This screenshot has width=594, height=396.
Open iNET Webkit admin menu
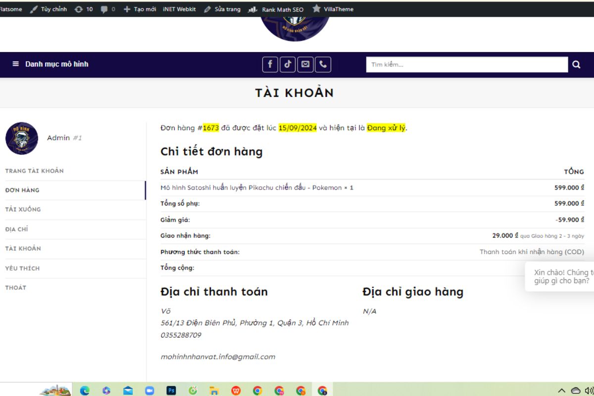pos(179,9)
